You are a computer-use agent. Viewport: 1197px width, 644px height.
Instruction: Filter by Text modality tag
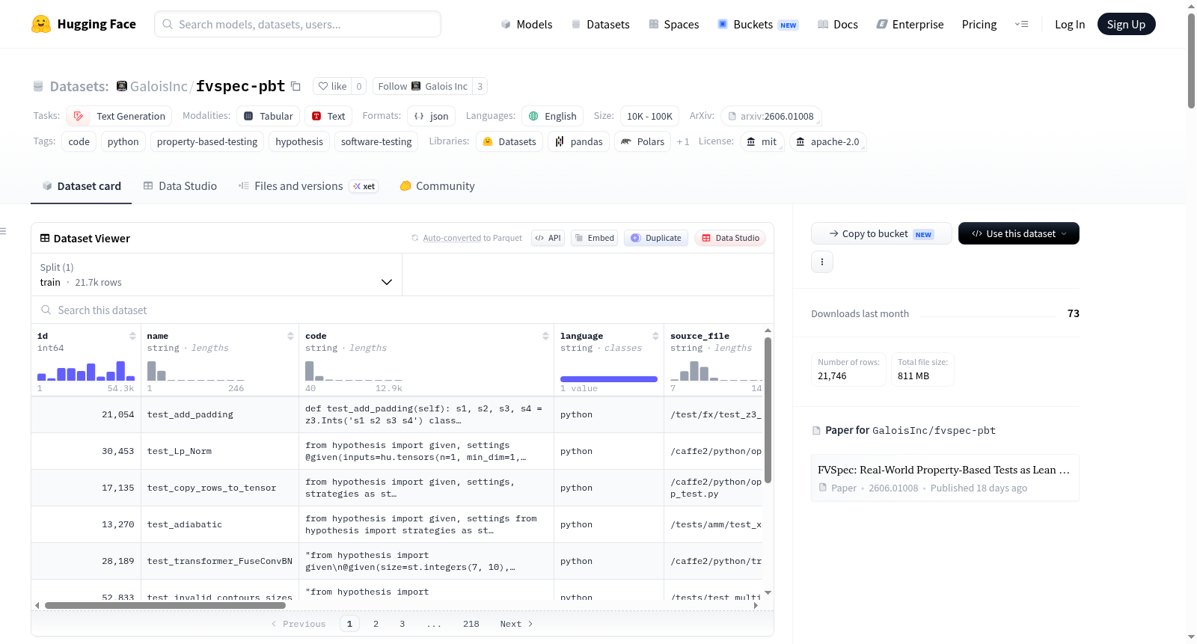pyautogui.click(x=328, y=116)
